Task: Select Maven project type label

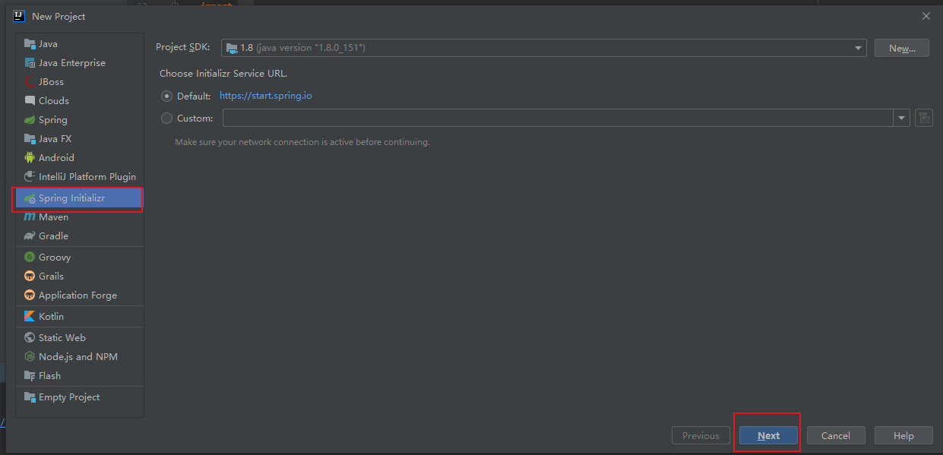Action: tap(53, 217)
